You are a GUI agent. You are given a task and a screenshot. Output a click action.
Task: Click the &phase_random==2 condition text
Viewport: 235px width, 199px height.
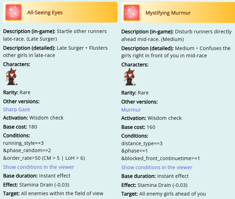click(27, 150)
